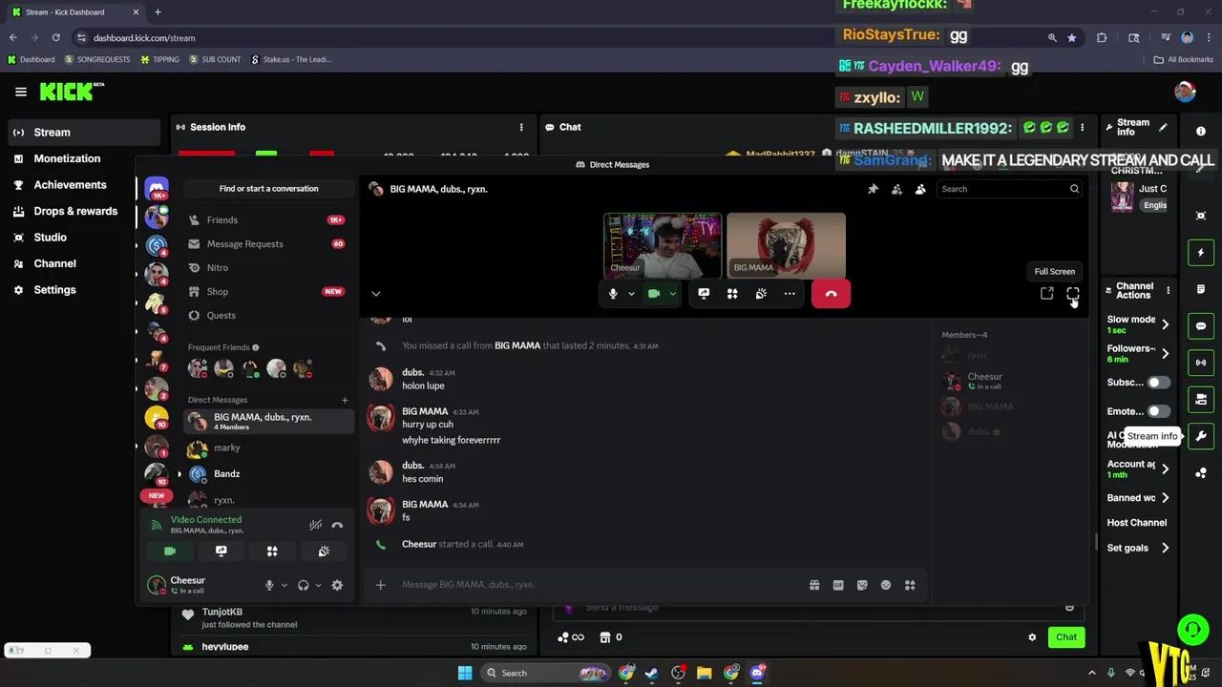1222x687 pixels.
Task: Select Monetization in Kick sidebar
Action: [84, 158]
